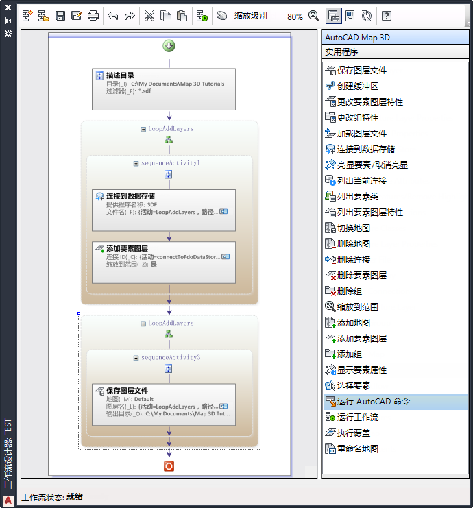This screenshot has height=508, width=473.
Task: Copy the selected activity
Action: [x=166, y=16]
